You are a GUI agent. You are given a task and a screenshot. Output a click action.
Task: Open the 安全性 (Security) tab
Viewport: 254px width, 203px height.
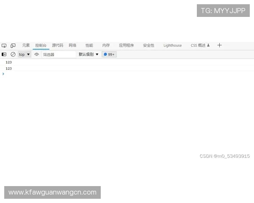(149, 45)
